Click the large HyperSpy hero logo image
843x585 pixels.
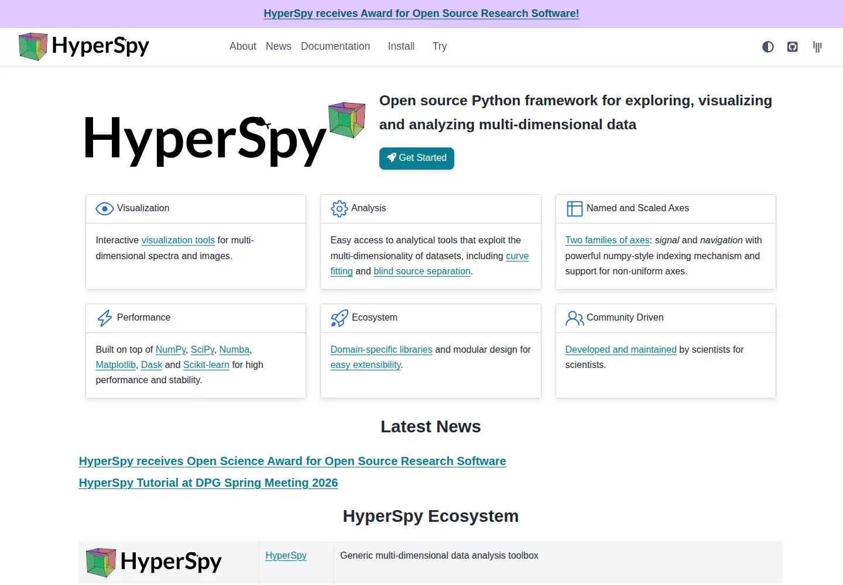[x=225, y=135]
